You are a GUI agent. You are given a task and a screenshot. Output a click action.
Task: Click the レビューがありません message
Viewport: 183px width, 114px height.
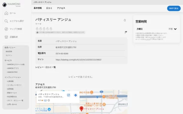[x=81, y=77]
